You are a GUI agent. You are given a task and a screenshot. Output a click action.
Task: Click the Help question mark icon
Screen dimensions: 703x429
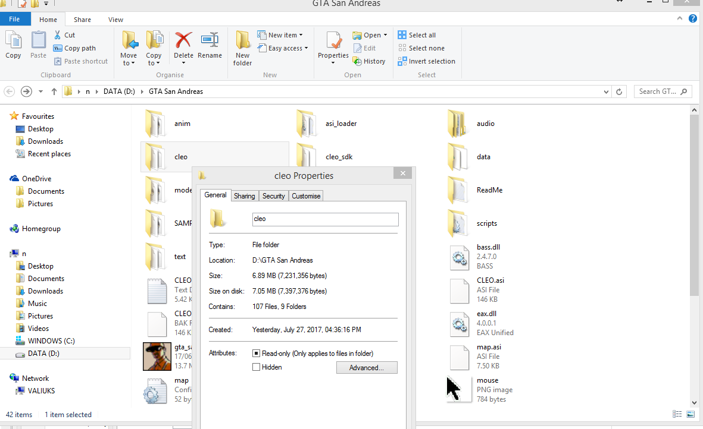coord(693,19)
